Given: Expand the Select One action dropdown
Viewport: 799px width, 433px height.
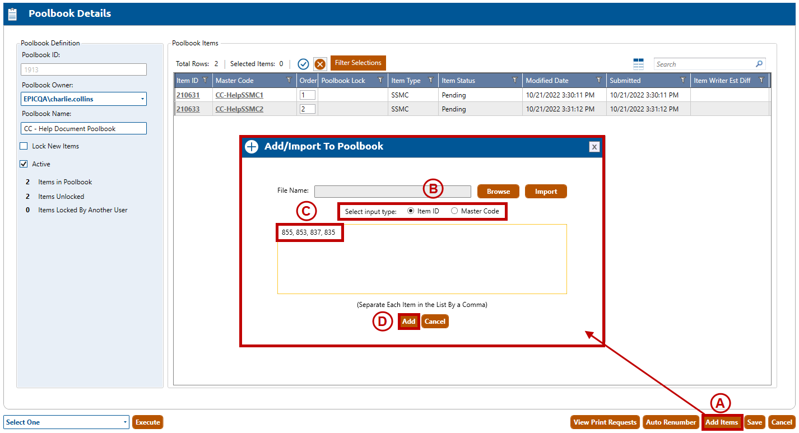Looking at the screenshot, I should [x=126, y=422].
